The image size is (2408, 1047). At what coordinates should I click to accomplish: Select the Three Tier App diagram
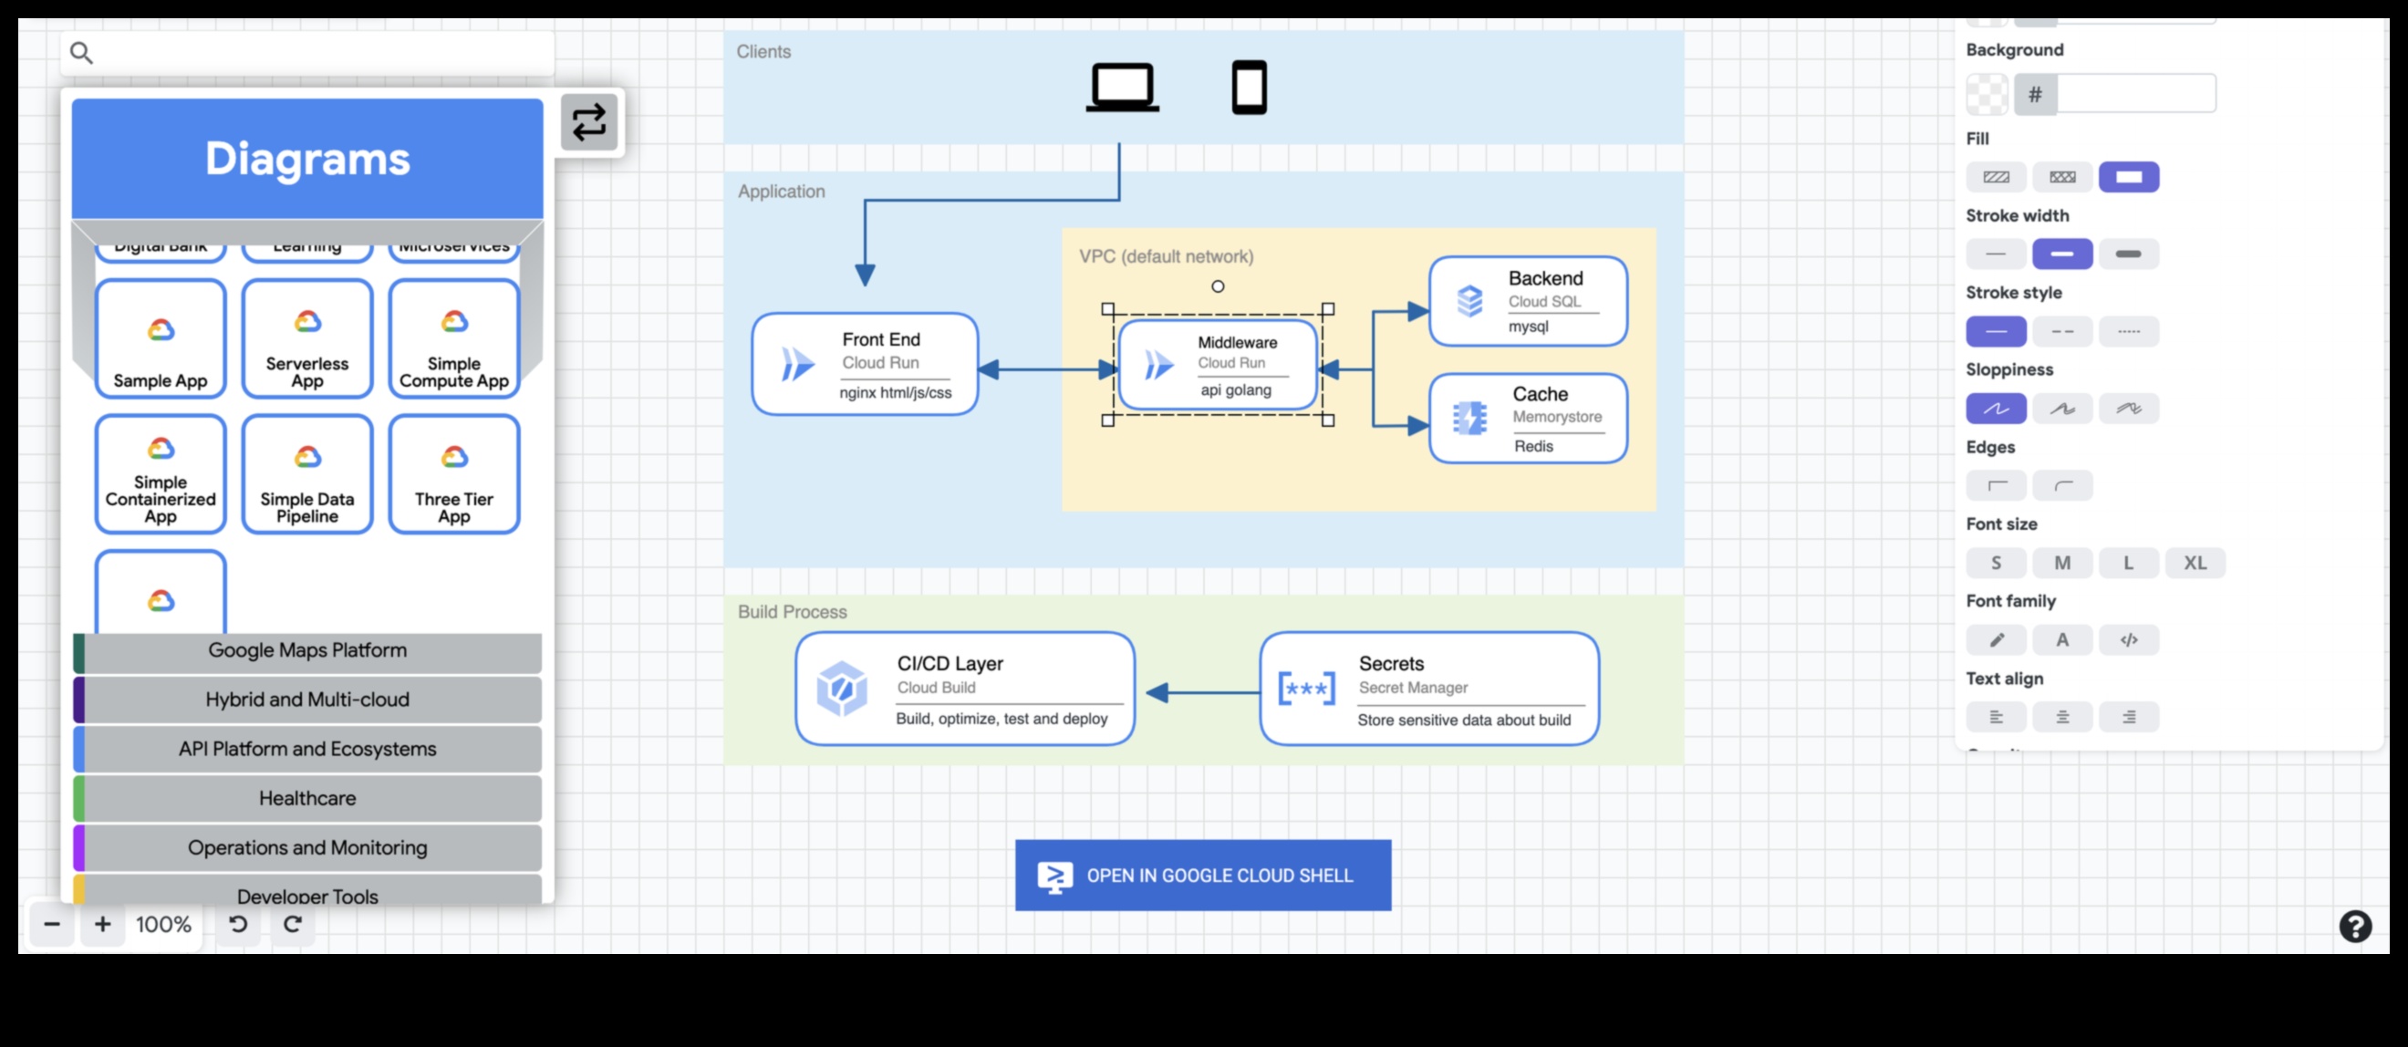[x=454, y=474]
